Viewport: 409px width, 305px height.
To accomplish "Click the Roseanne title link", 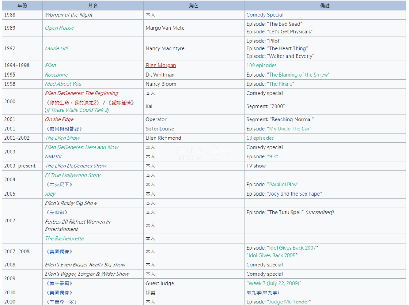I will 56,75.
